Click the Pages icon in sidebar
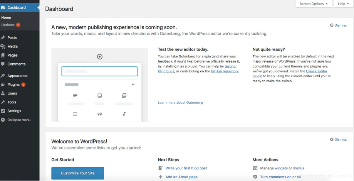Image resolution: width=354 pixels, height=181 pixels. (3, 55)
